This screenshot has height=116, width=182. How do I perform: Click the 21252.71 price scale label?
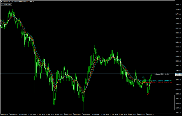[178, 113]
